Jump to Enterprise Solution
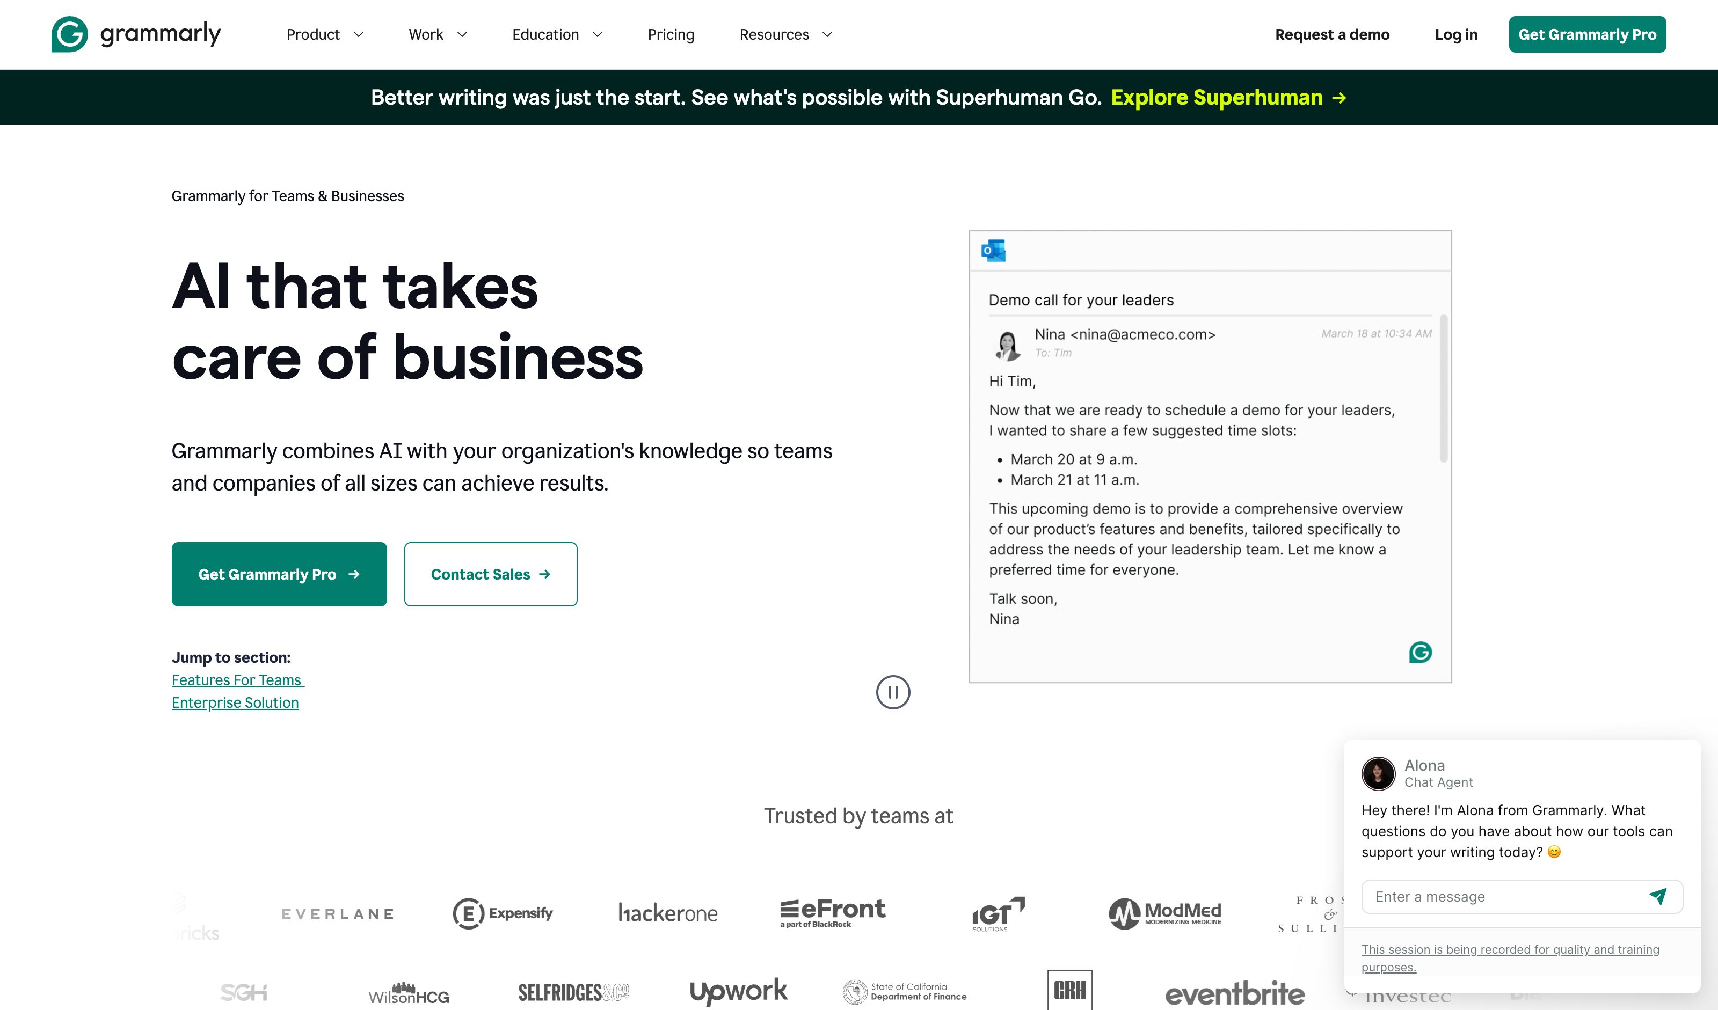This screenshot has height=1010, width=1718. [235, 702]
